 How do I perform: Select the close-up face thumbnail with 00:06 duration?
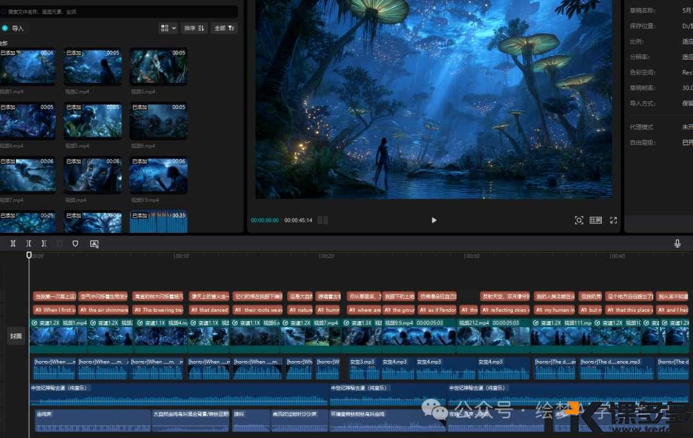pyautogui.click(x=92, y=175)
